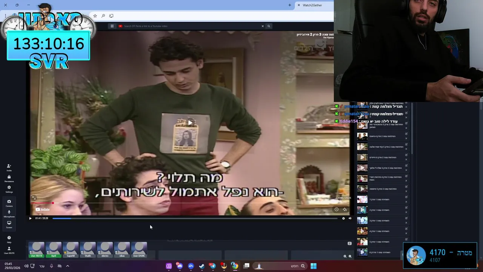Open player settings gear beside volume
The height and width of the screenshot is (272, 483).
click(343, 218)
